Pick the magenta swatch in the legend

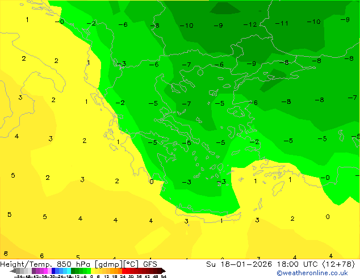45,271
